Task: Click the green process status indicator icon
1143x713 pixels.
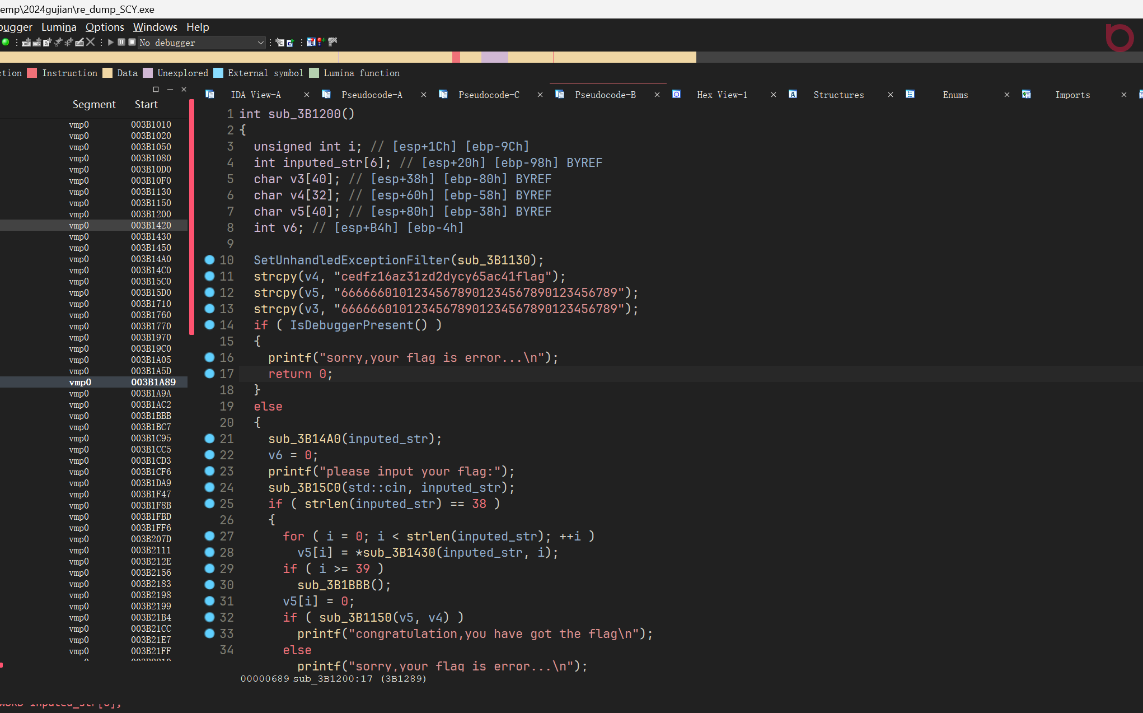Action: 6,42
